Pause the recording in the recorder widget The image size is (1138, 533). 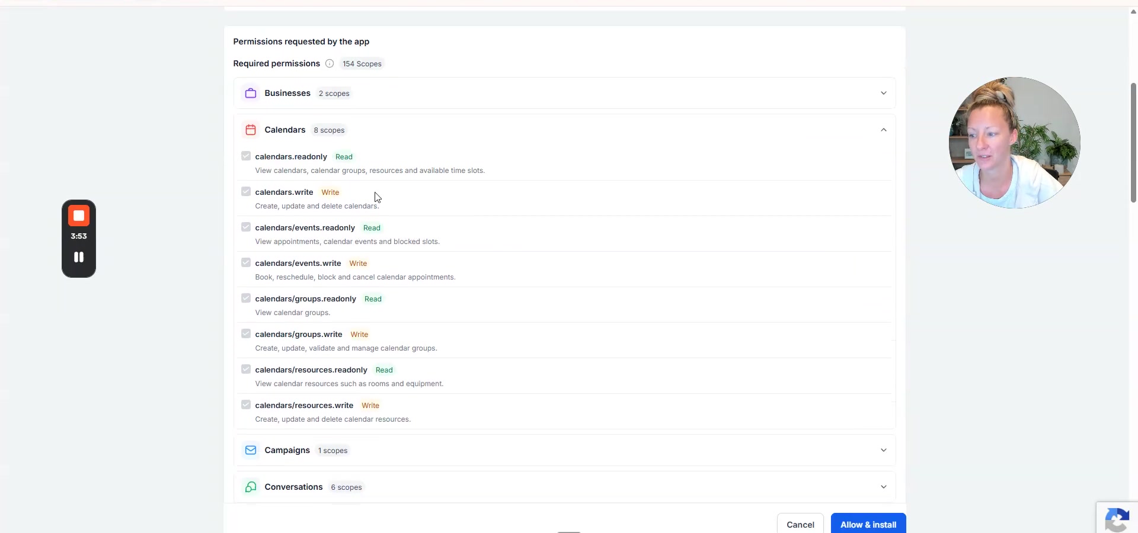pos(79,257)
